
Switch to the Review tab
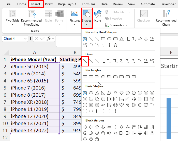click(x=118, y=4)
